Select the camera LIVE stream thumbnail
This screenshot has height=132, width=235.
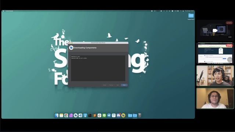pos(215,30)
